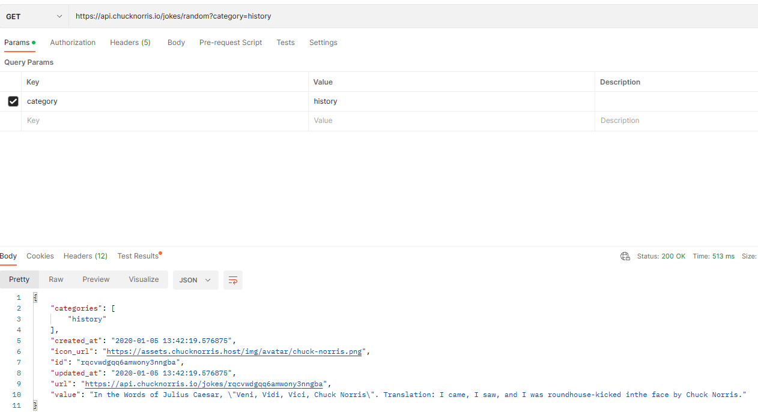Open the Tests tab
The height and width of the screenshot is (412, 758).
[x=285, y=43]
